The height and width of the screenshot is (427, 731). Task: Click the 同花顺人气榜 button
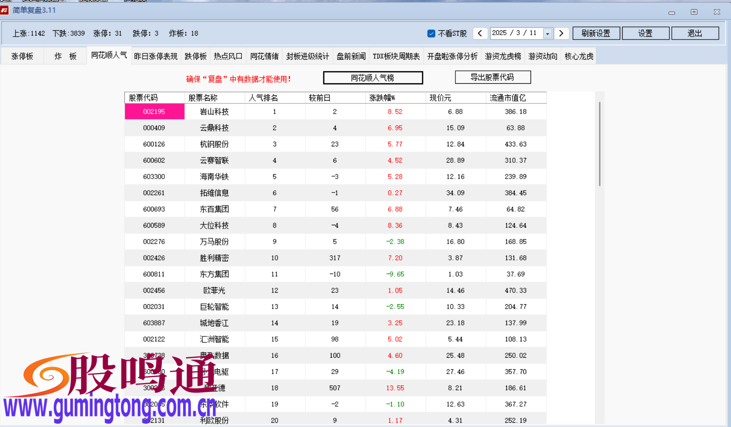pos(373,78)
